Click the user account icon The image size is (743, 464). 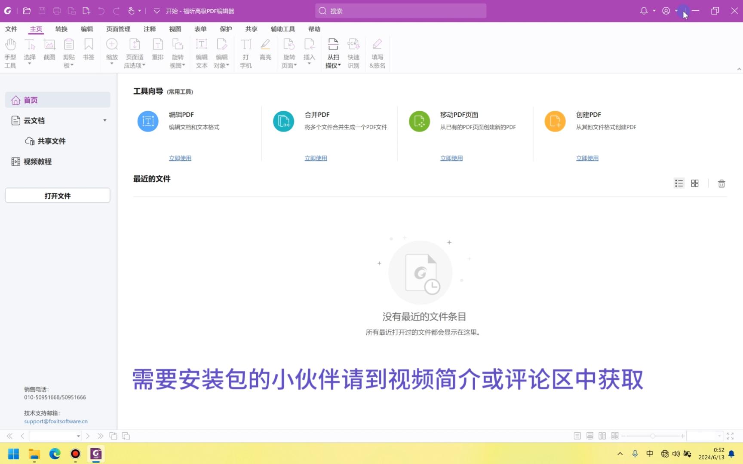(x=666, y=11)
